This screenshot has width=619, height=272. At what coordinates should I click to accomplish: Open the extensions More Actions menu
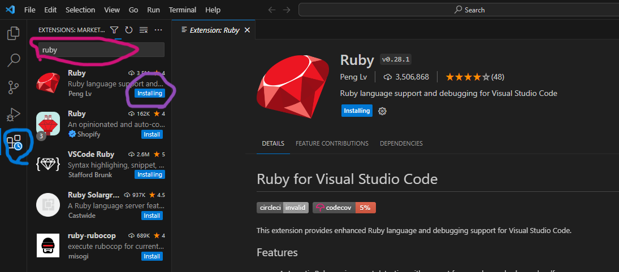click(158, 30)
